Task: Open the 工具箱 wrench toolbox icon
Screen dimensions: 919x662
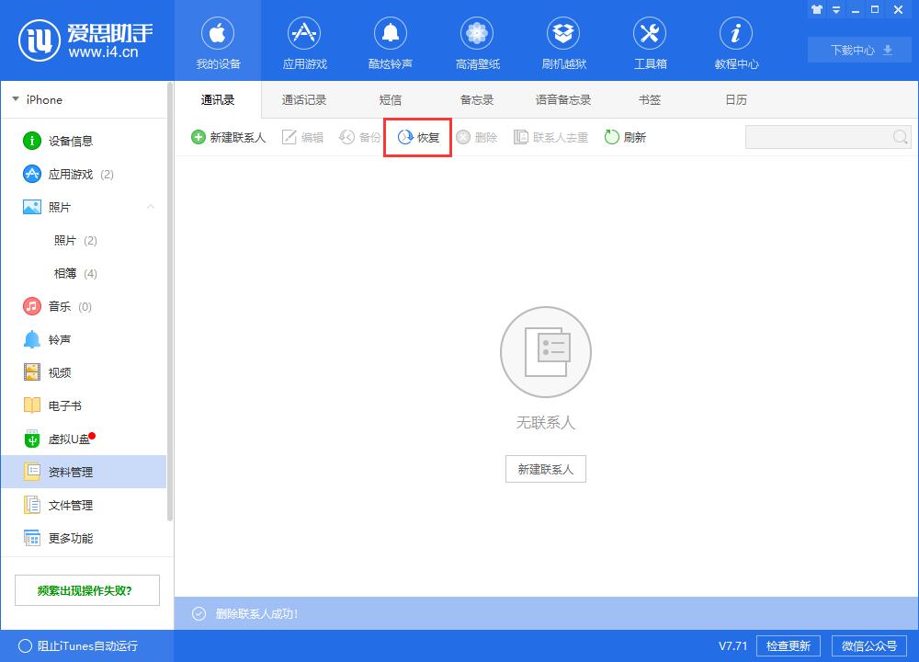Action: [650, 34]
